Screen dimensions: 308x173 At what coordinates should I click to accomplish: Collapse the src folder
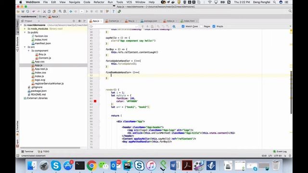pos(25,47)
